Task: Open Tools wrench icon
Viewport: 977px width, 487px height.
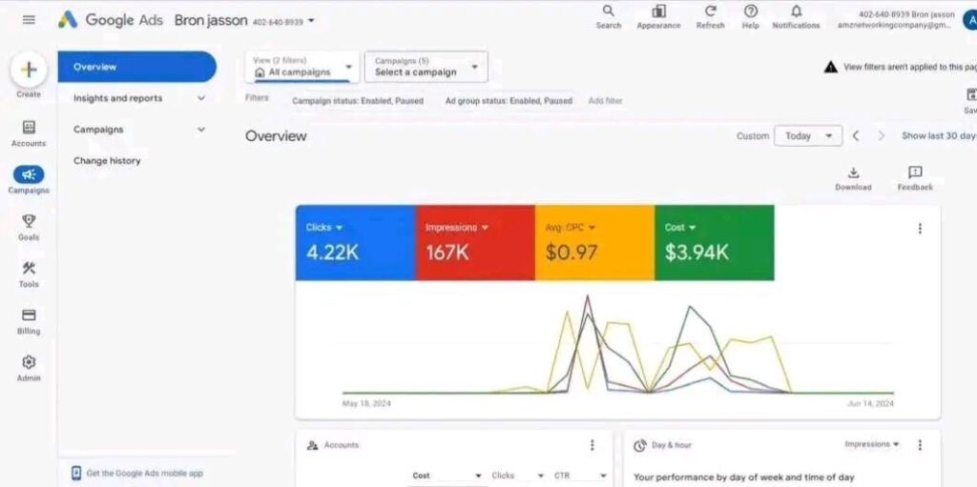Action: (x=29, y=268)
